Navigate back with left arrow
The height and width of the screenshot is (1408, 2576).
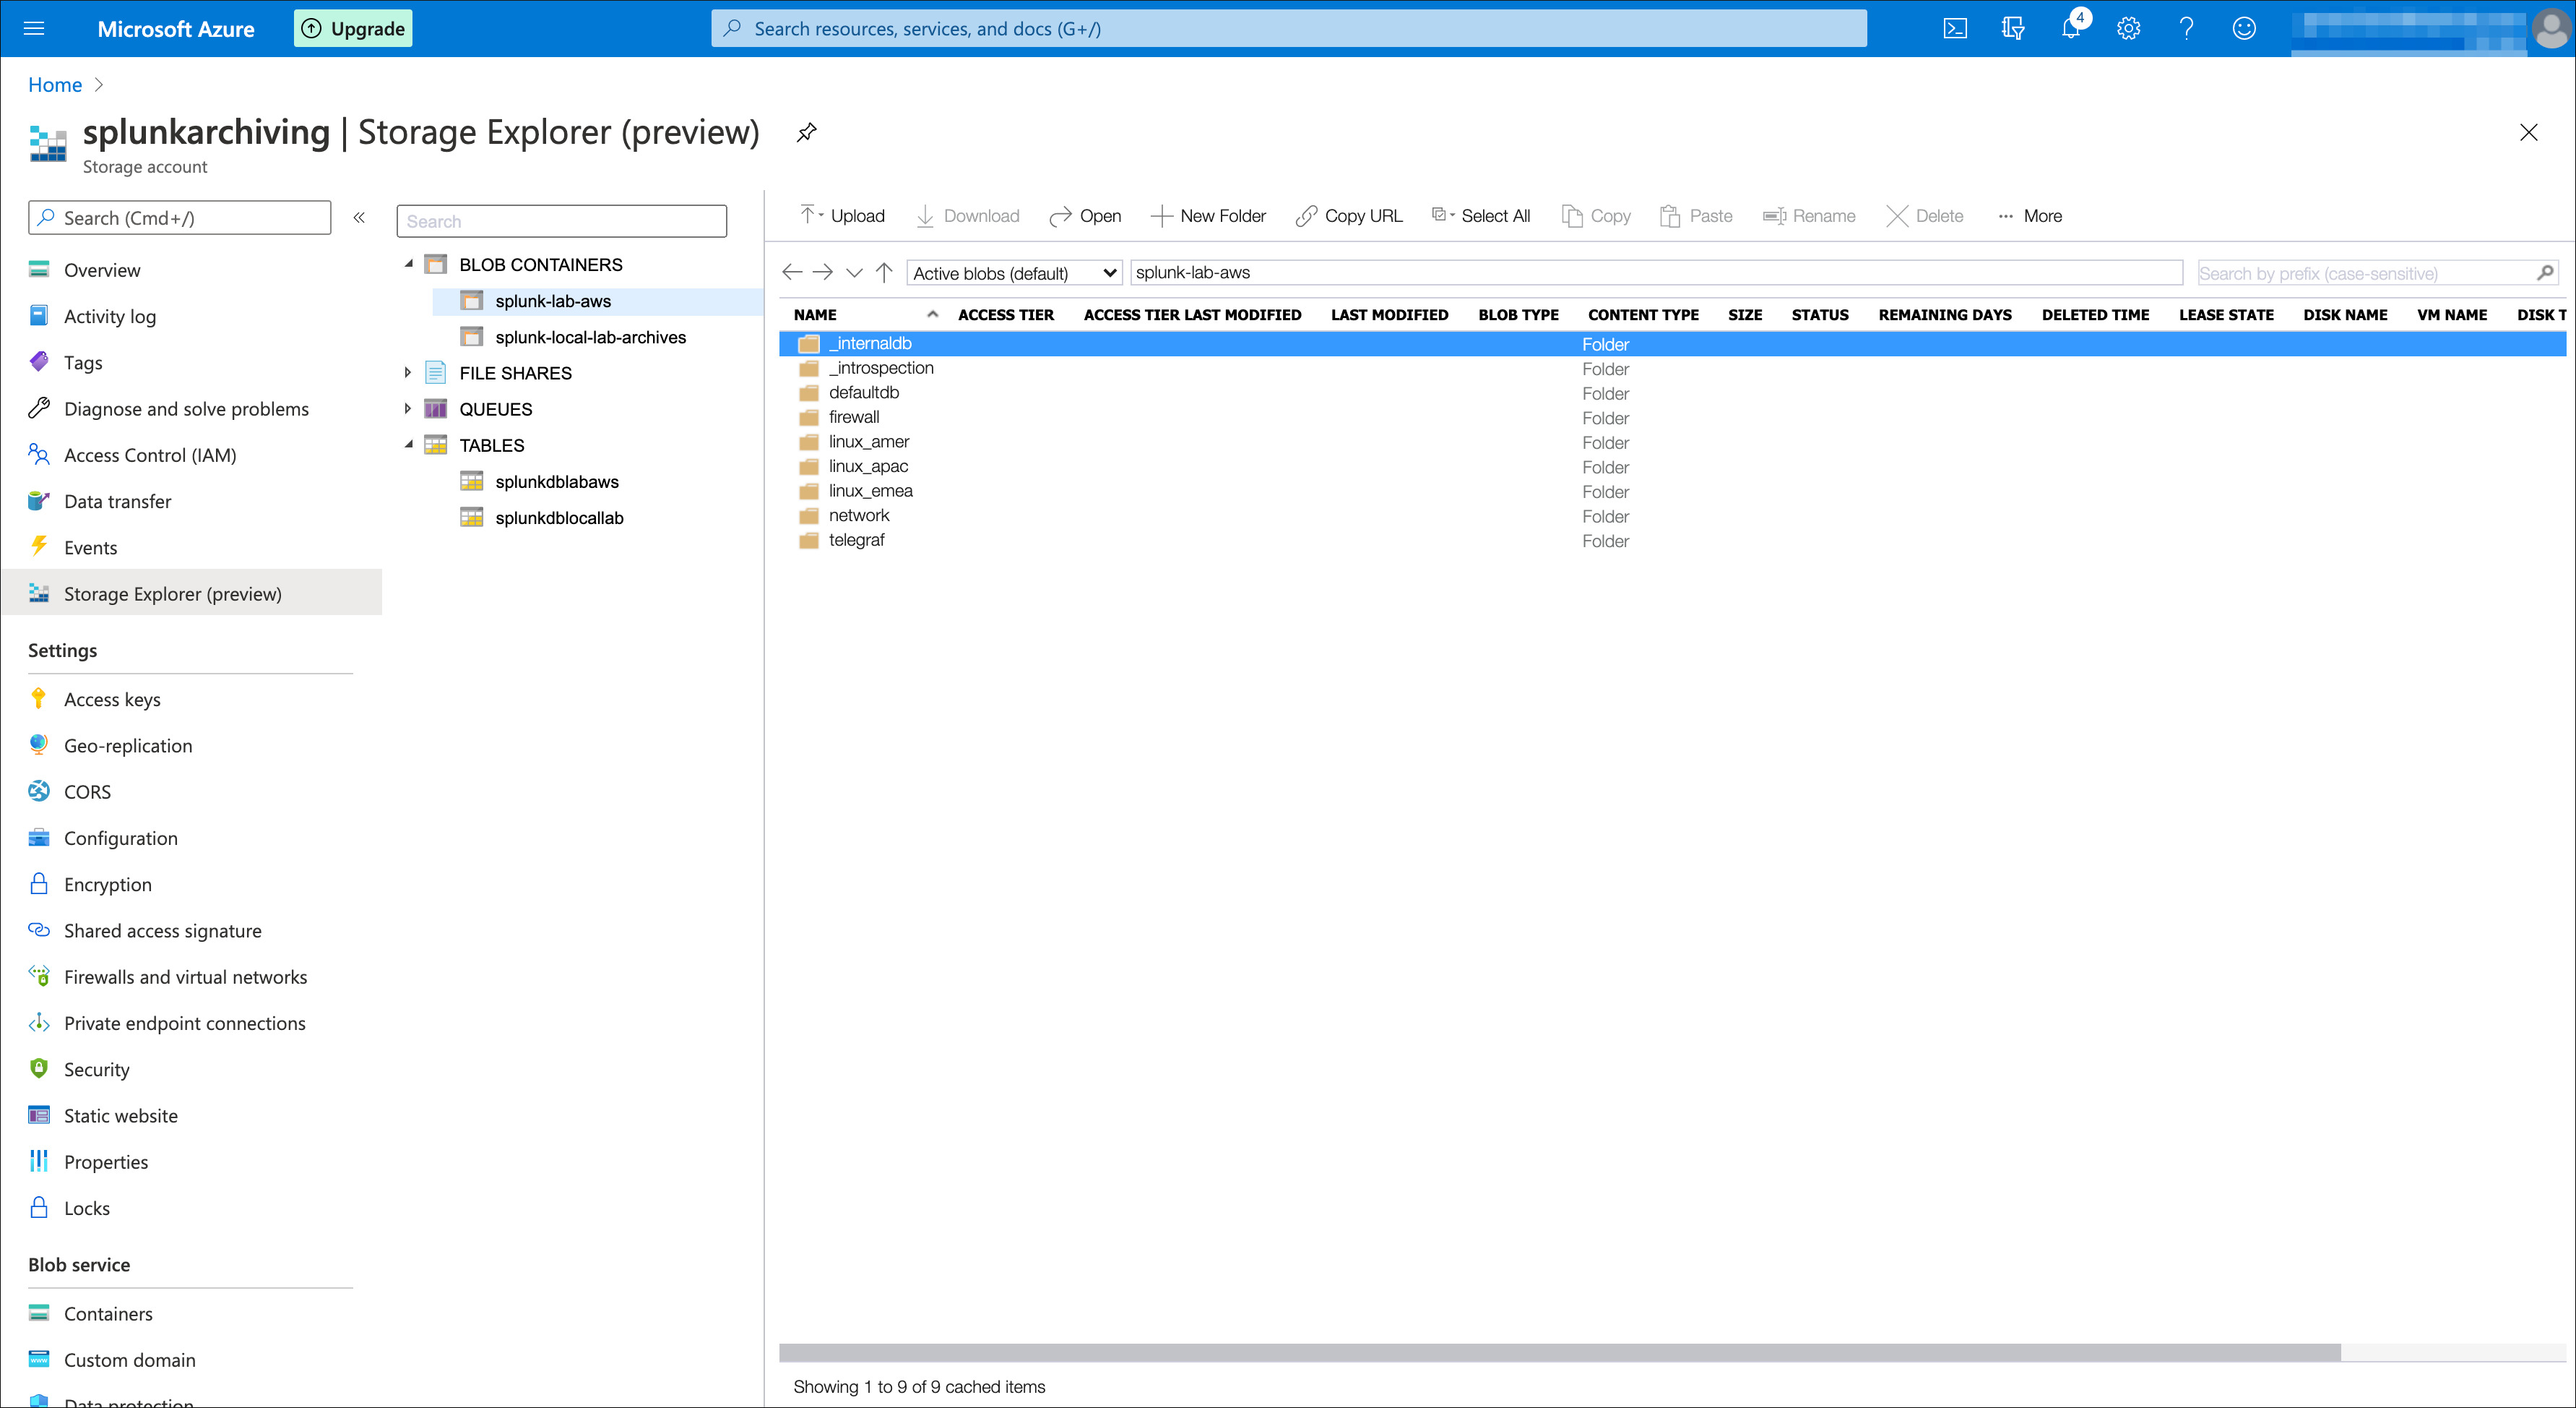pyautogui.click(x=792, y=272)
